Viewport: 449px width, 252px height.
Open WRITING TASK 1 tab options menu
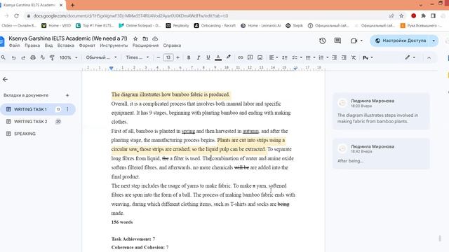pos(67,109)
